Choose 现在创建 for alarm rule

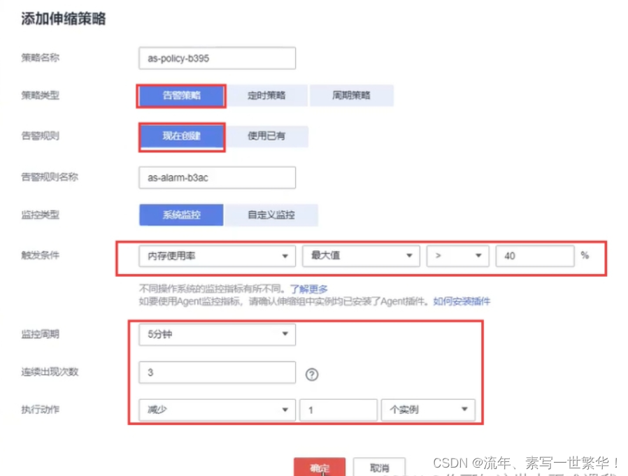(181, 136)
